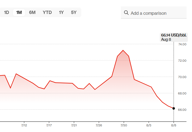Select the 1M time range
Image resolution: width=192 pixels, height=132 pixels.
point(19,12)
